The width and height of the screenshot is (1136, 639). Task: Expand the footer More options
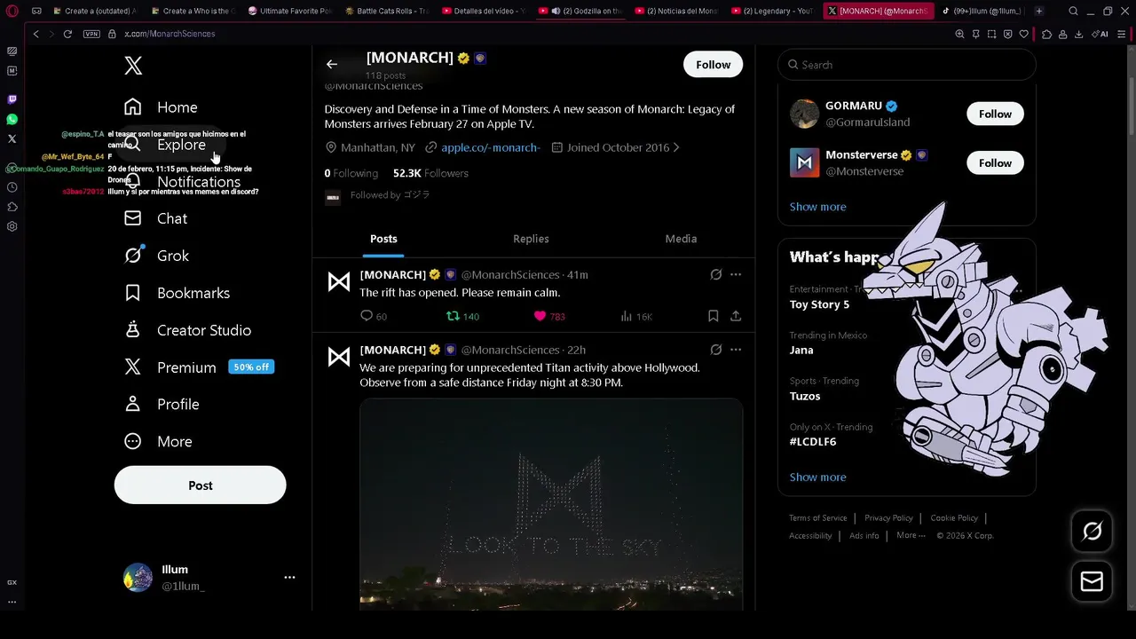point(911,535)
